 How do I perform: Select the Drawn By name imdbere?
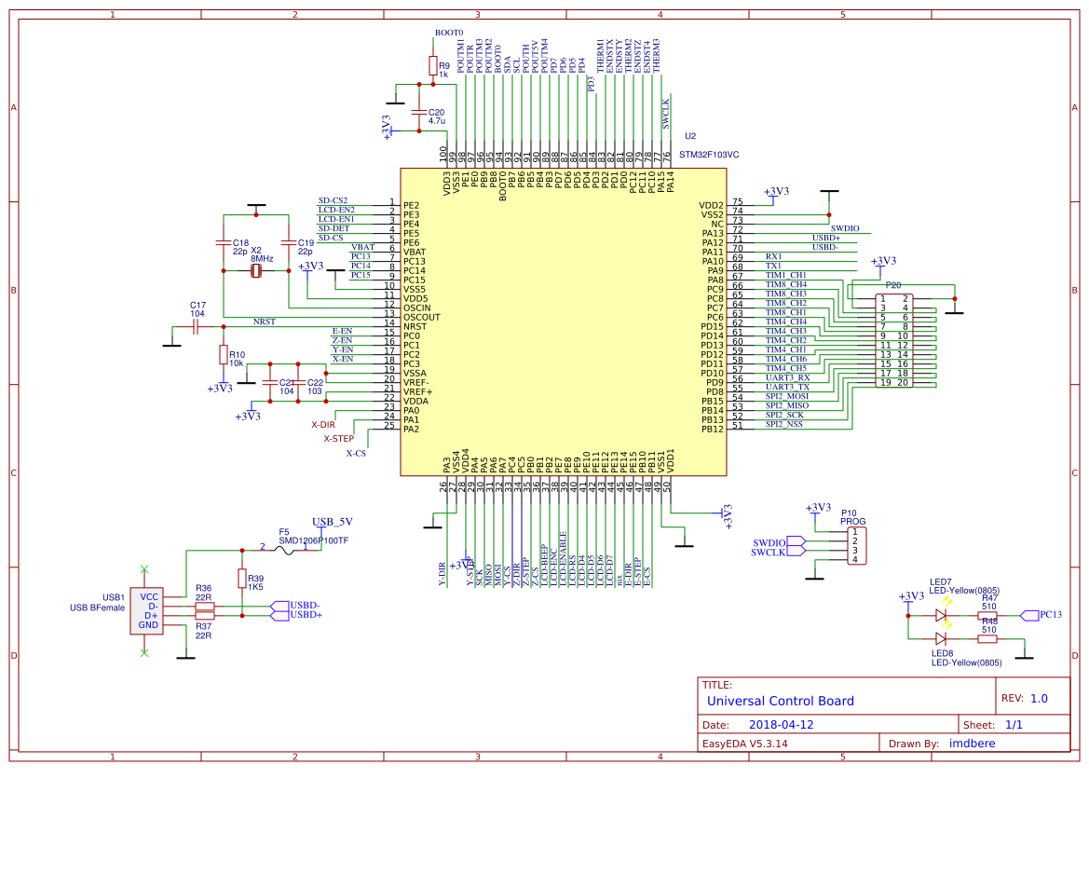pyautogui.click(x=972, y=743)
